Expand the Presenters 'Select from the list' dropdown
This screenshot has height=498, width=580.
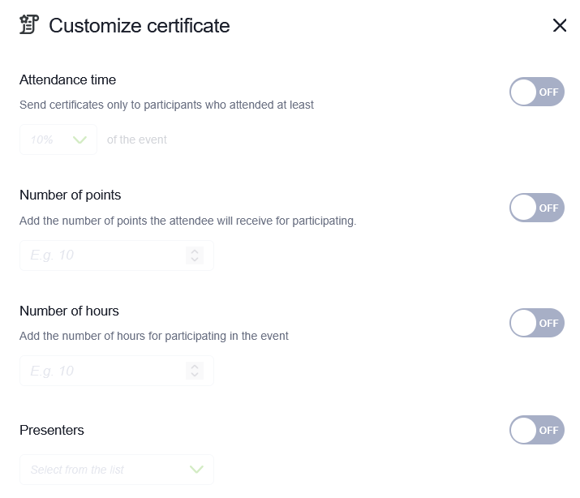tap(117, 470)
